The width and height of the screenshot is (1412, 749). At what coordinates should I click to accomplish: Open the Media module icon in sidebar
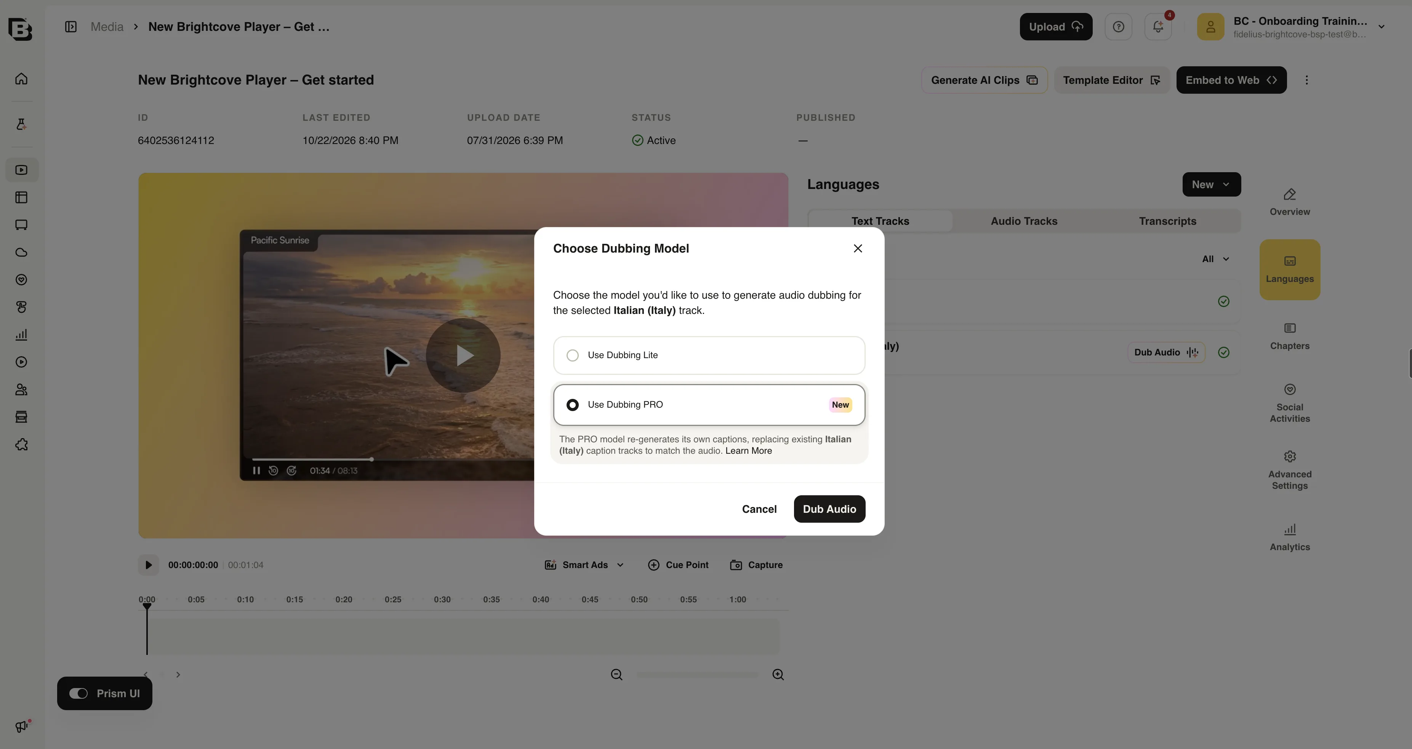(21, 170)
